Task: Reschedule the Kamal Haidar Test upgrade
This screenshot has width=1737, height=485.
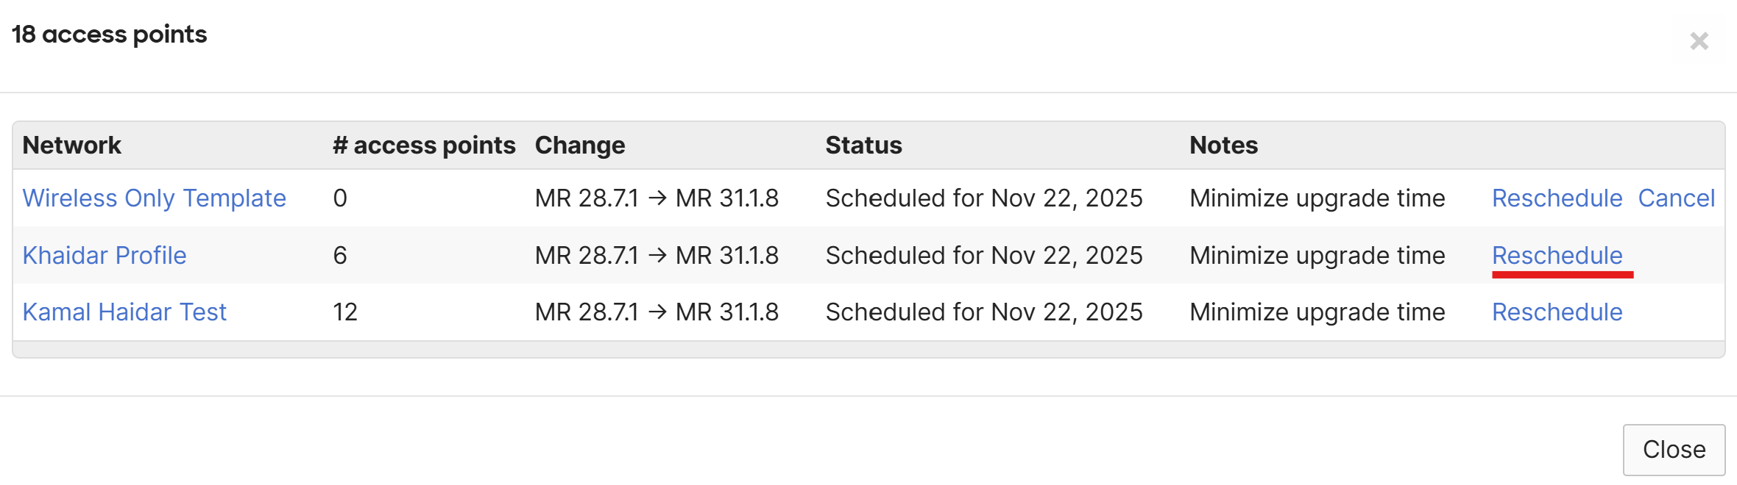Action: pyautogui.click(x=1557, y=312)
